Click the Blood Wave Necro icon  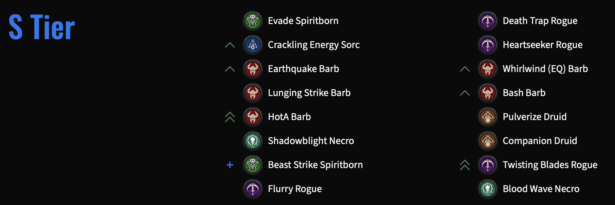click(x=488, y=189)
